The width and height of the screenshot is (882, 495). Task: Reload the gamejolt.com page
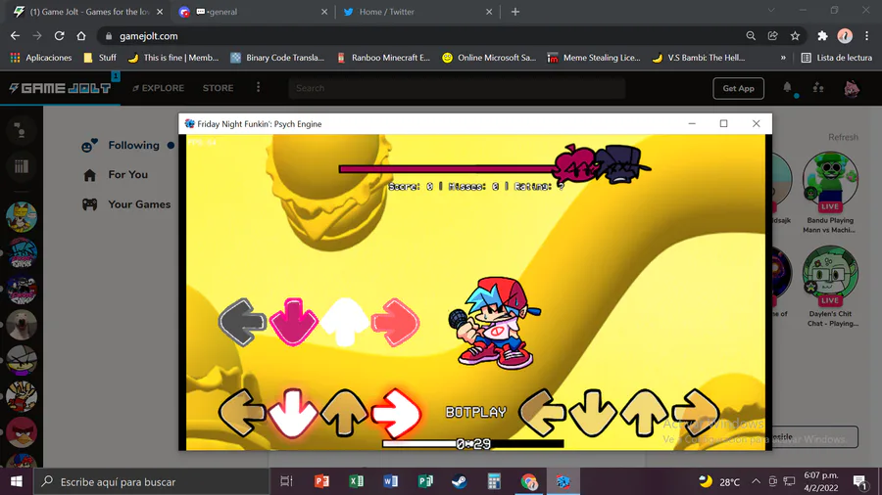pos(59,36)
